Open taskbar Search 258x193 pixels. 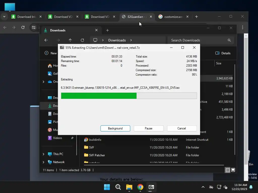click(118, 187)
